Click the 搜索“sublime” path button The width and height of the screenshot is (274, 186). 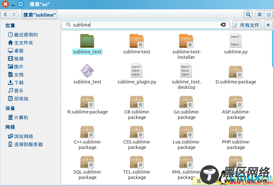click(x=39, y=14)
